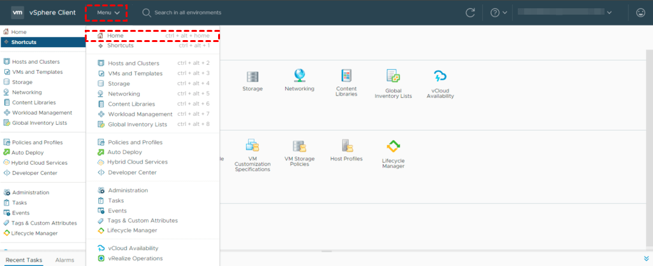Open Hybrid Cloud Services from the menu
Image resolution: width=653 pixels, height=266 pixels.
pos(153,162)
